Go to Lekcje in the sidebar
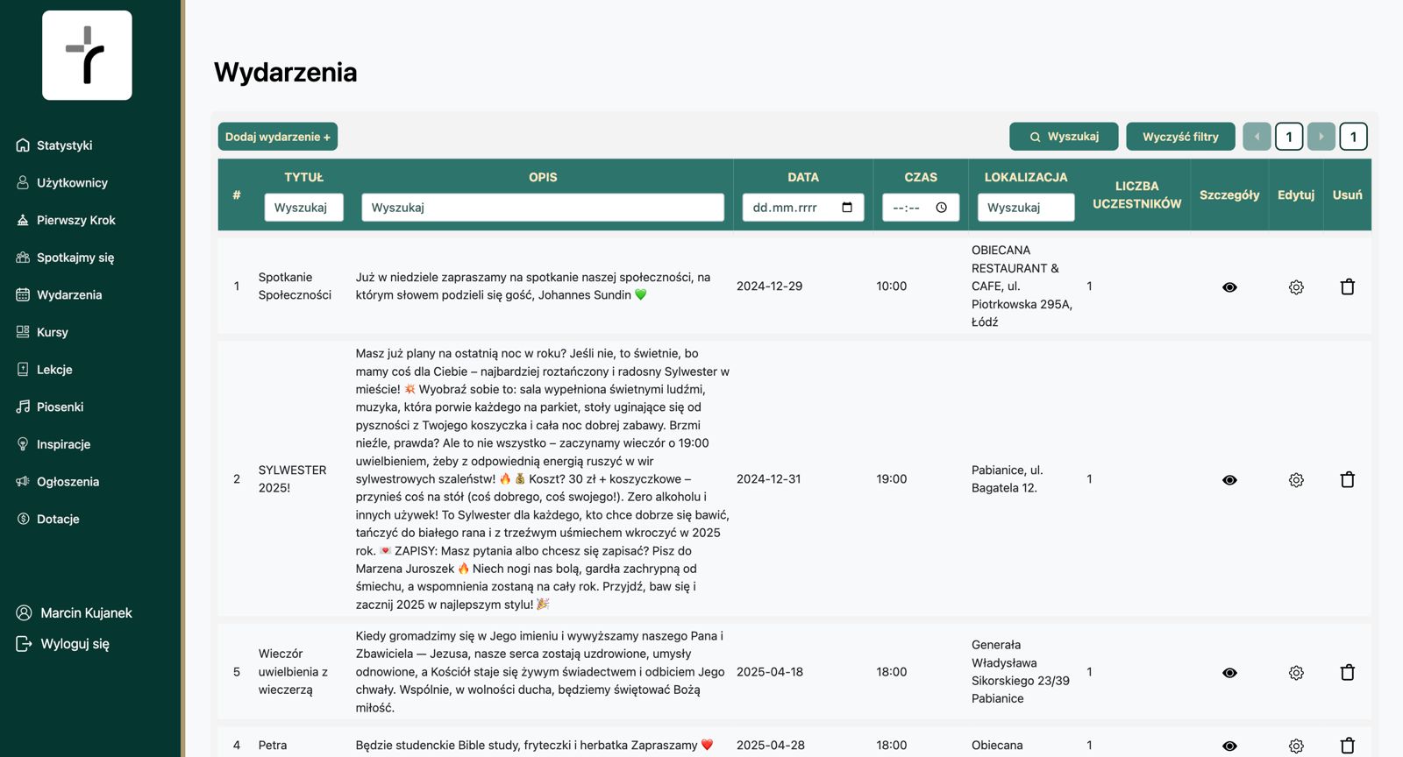This screenshot has width=1403, height=757. pos(45,370)
